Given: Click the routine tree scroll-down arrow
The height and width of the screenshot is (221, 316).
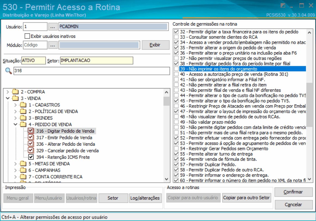Looking at the screenshot, I should click(x=167, y=179).
